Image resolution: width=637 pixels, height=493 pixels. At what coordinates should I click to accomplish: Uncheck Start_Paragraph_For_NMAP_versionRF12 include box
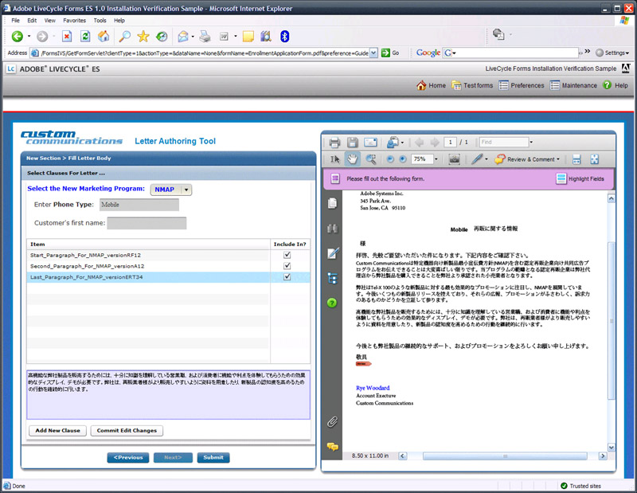coord(287,255)
